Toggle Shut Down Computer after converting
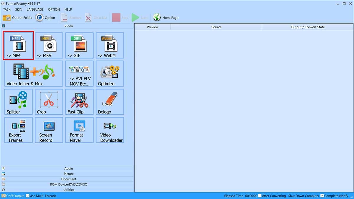Screen dimensions: 354x199 click(260, 195)
